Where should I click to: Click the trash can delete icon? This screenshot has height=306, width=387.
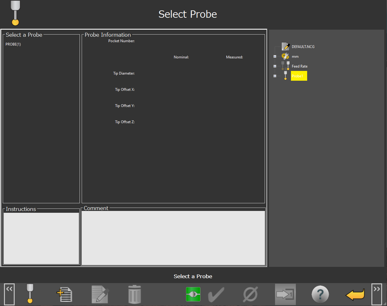point(135,294)
